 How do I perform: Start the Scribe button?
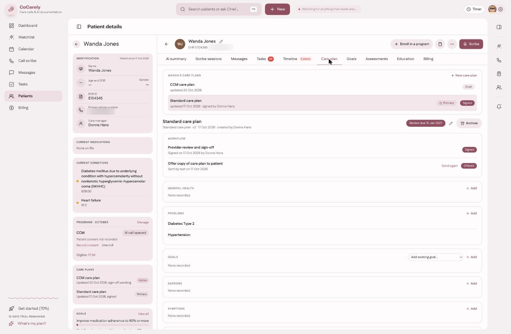(x=471, y=44)
